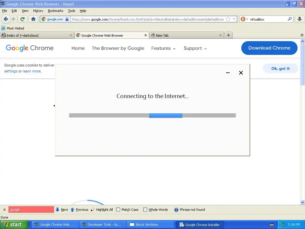Screen dimensions: 305x229
Task: Close the find bar
Action: [4, 210]
